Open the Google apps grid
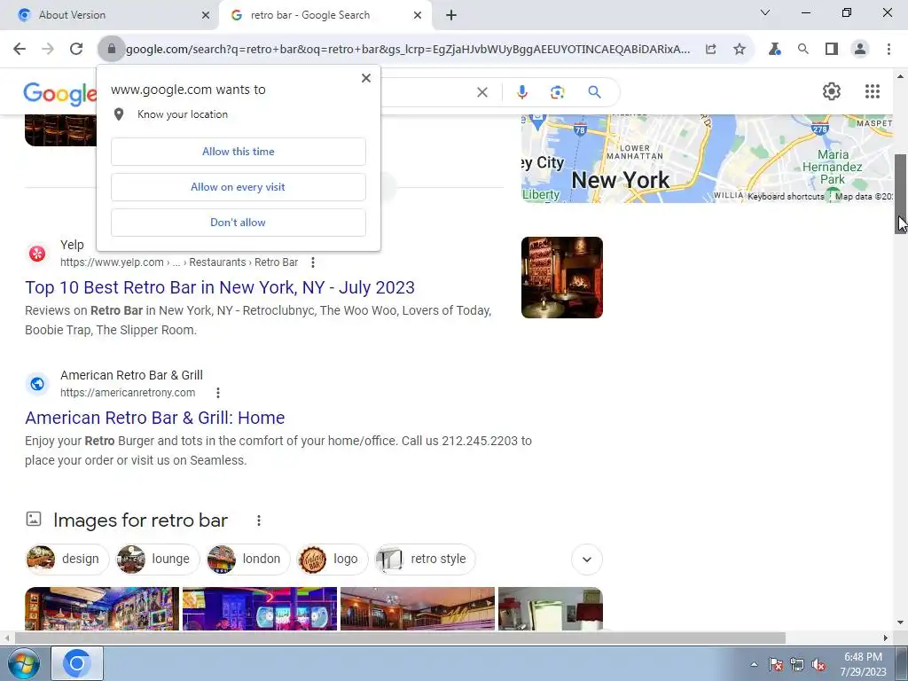Image resolution: width=908 pixels, height=681 pixels. click(x=873, y=91)
